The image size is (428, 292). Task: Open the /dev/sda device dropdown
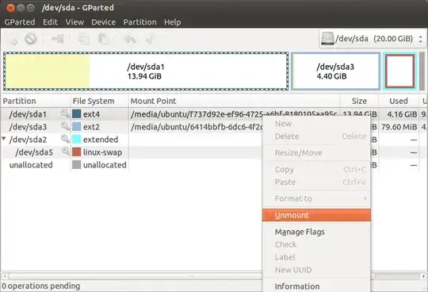(372, 39)
